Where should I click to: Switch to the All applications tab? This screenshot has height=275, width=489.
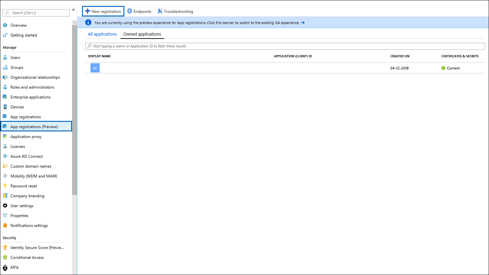click(x=102, y=34)
